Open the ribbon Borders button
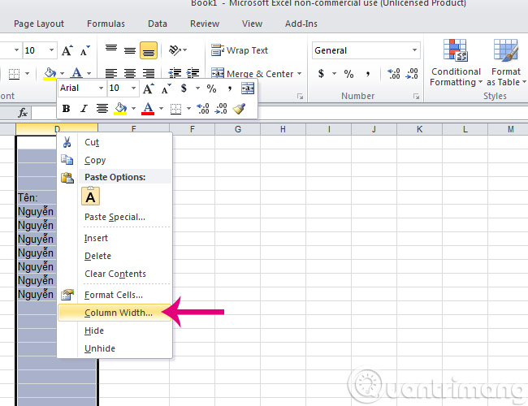528x406 pixels. click(x=14, y=74)
